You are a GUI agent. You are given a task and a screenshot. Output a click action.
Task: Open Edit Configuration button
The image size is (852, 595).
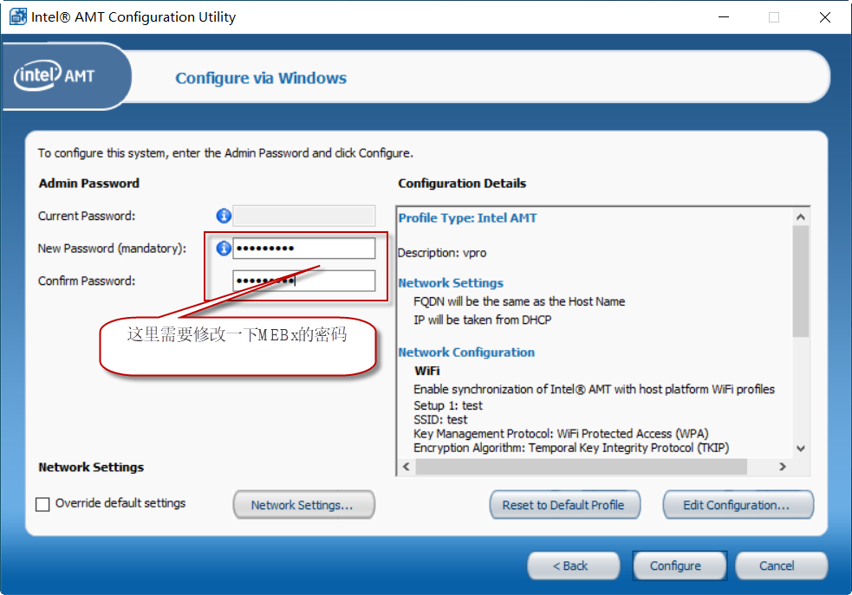[738, 505]
